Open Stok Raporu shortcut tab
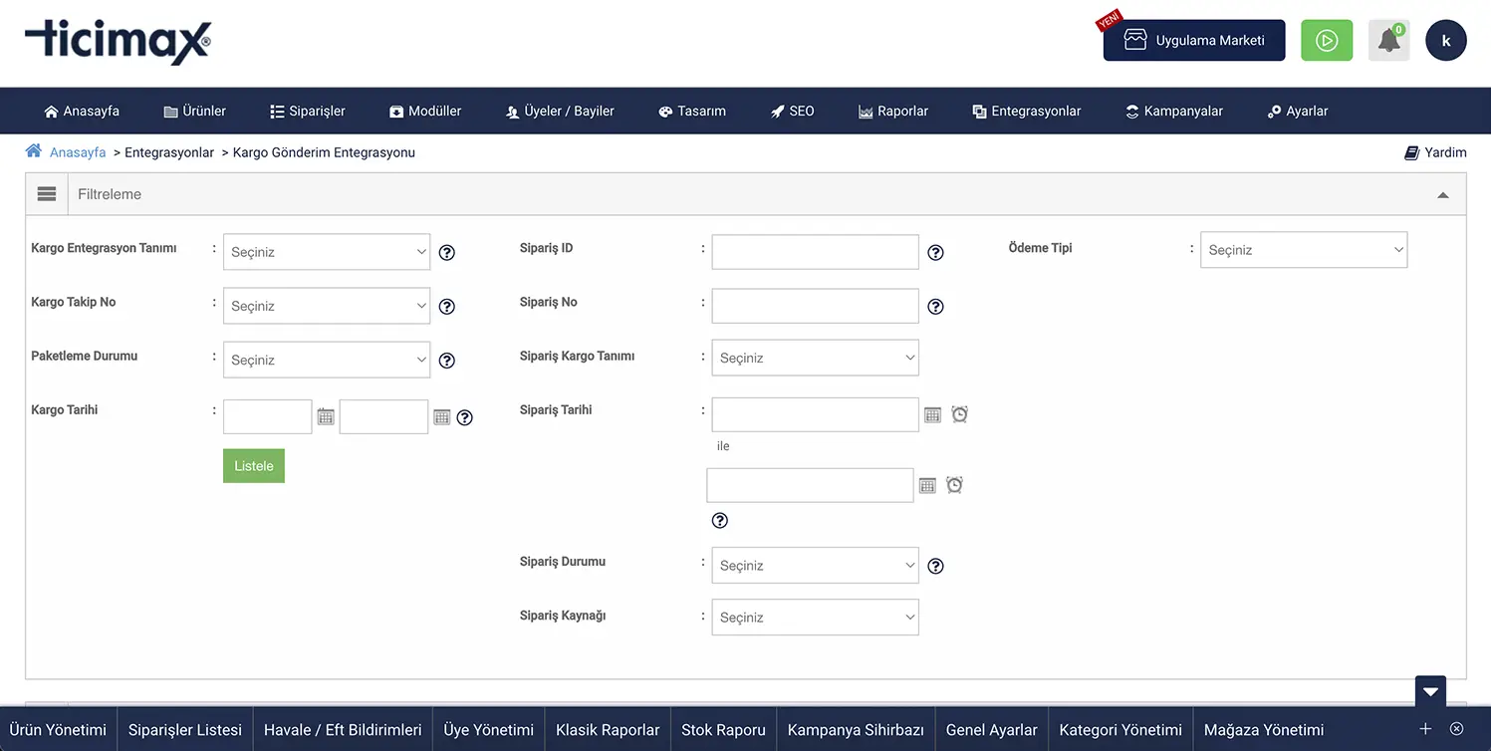Image resolution: width=1491 pixels, height=751 pixels. [x=724, y=730]
